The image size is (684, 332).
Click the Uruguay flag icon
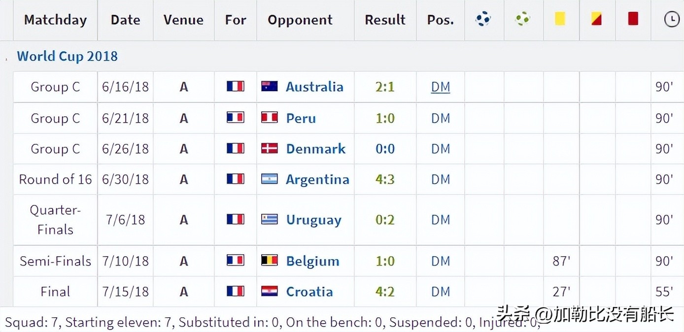270,220
